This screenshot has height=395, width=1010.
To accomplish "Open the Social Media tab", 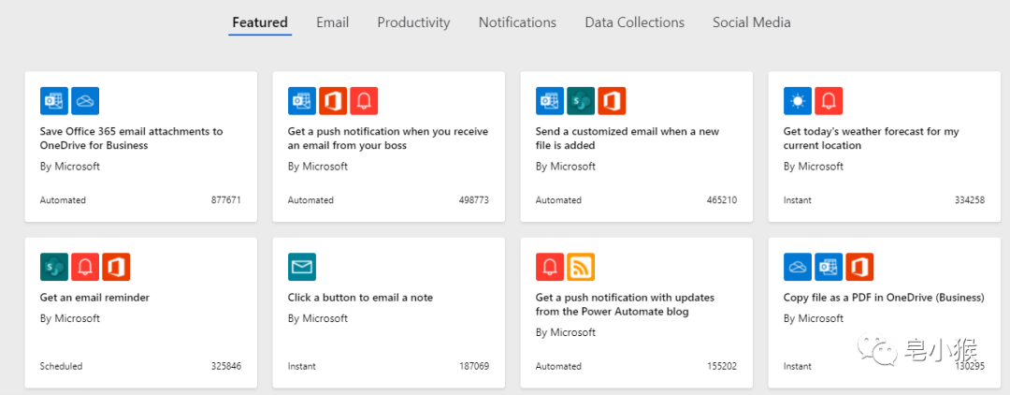I will 751,22.
